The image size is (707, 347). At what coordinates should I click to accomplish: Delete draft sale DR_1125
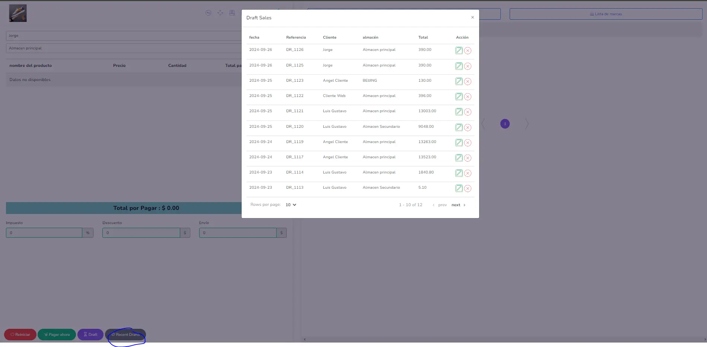tap(468, 66)
